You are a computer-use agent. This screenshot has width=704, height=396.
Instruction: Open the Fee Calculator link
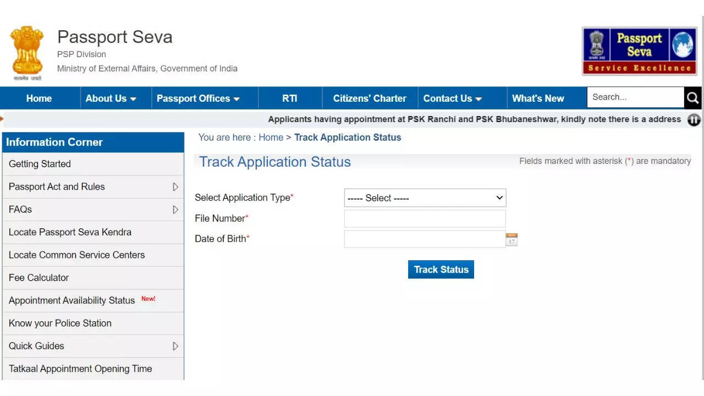point(39,278)
